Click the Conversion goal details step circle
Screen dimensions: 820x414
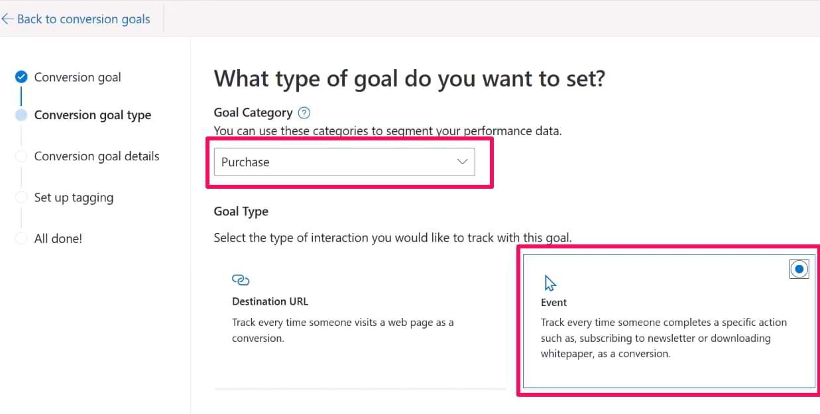[21, 156]
